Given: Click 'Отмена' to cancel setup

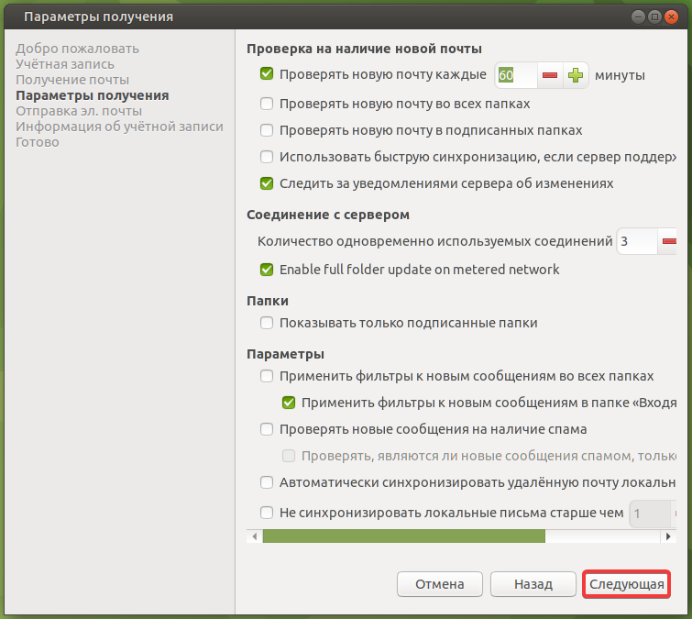Looking at the screenshot, I should click(439, 584).
